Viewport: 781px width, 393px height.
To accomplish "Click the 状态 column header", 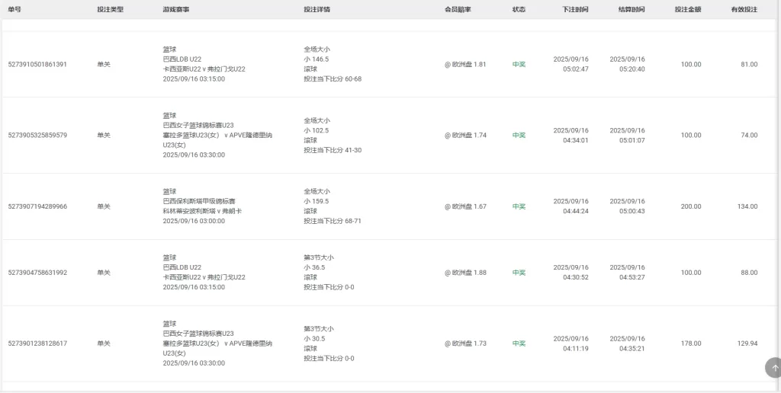I will [x=519, y=10].
